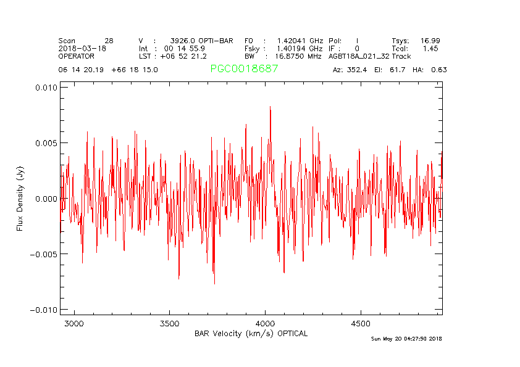Click the Int 00 14 55.9 value
Screen dimensions: 520x367
[172, 48]
